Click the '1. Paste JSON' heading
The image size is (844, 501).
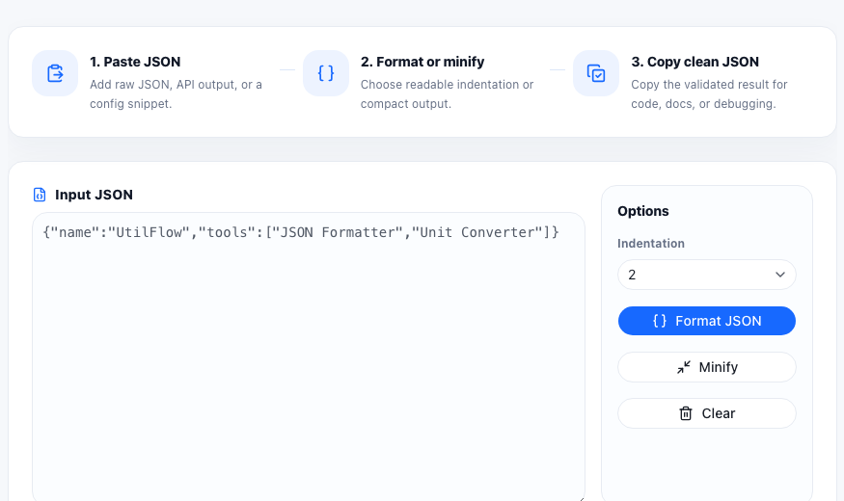pos(135,62)
